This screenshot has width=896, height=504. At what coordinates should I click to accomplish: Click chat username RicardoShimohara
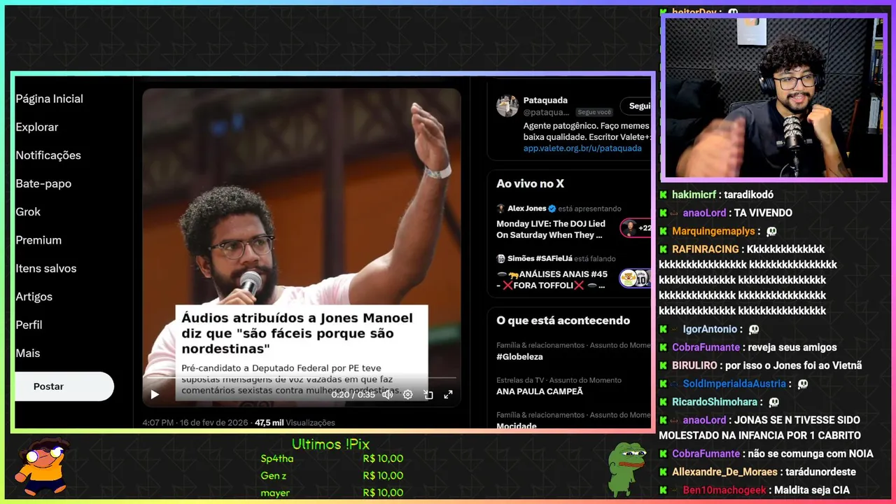click(x=715, y=402)
